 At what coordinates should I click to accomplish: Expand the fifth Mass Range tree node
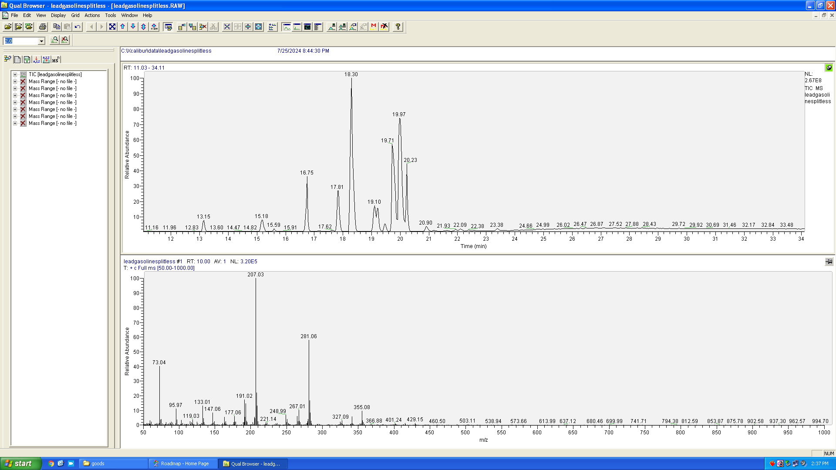pos(15,109)
